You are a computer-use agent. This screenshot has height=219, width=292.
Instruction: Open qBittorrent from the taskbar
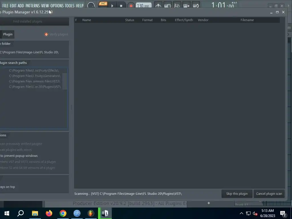click(77, 213)
